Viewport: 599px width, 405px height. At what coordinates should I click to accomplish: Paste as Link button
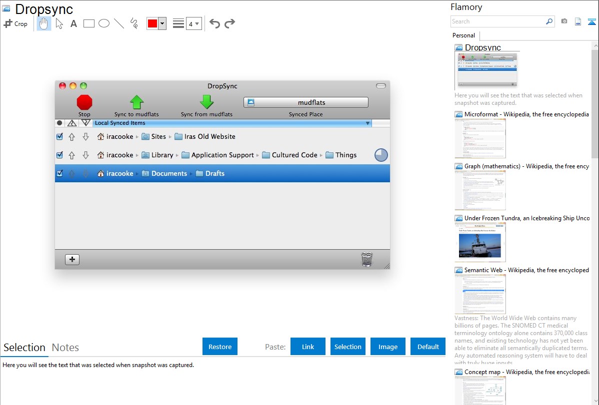308,347
